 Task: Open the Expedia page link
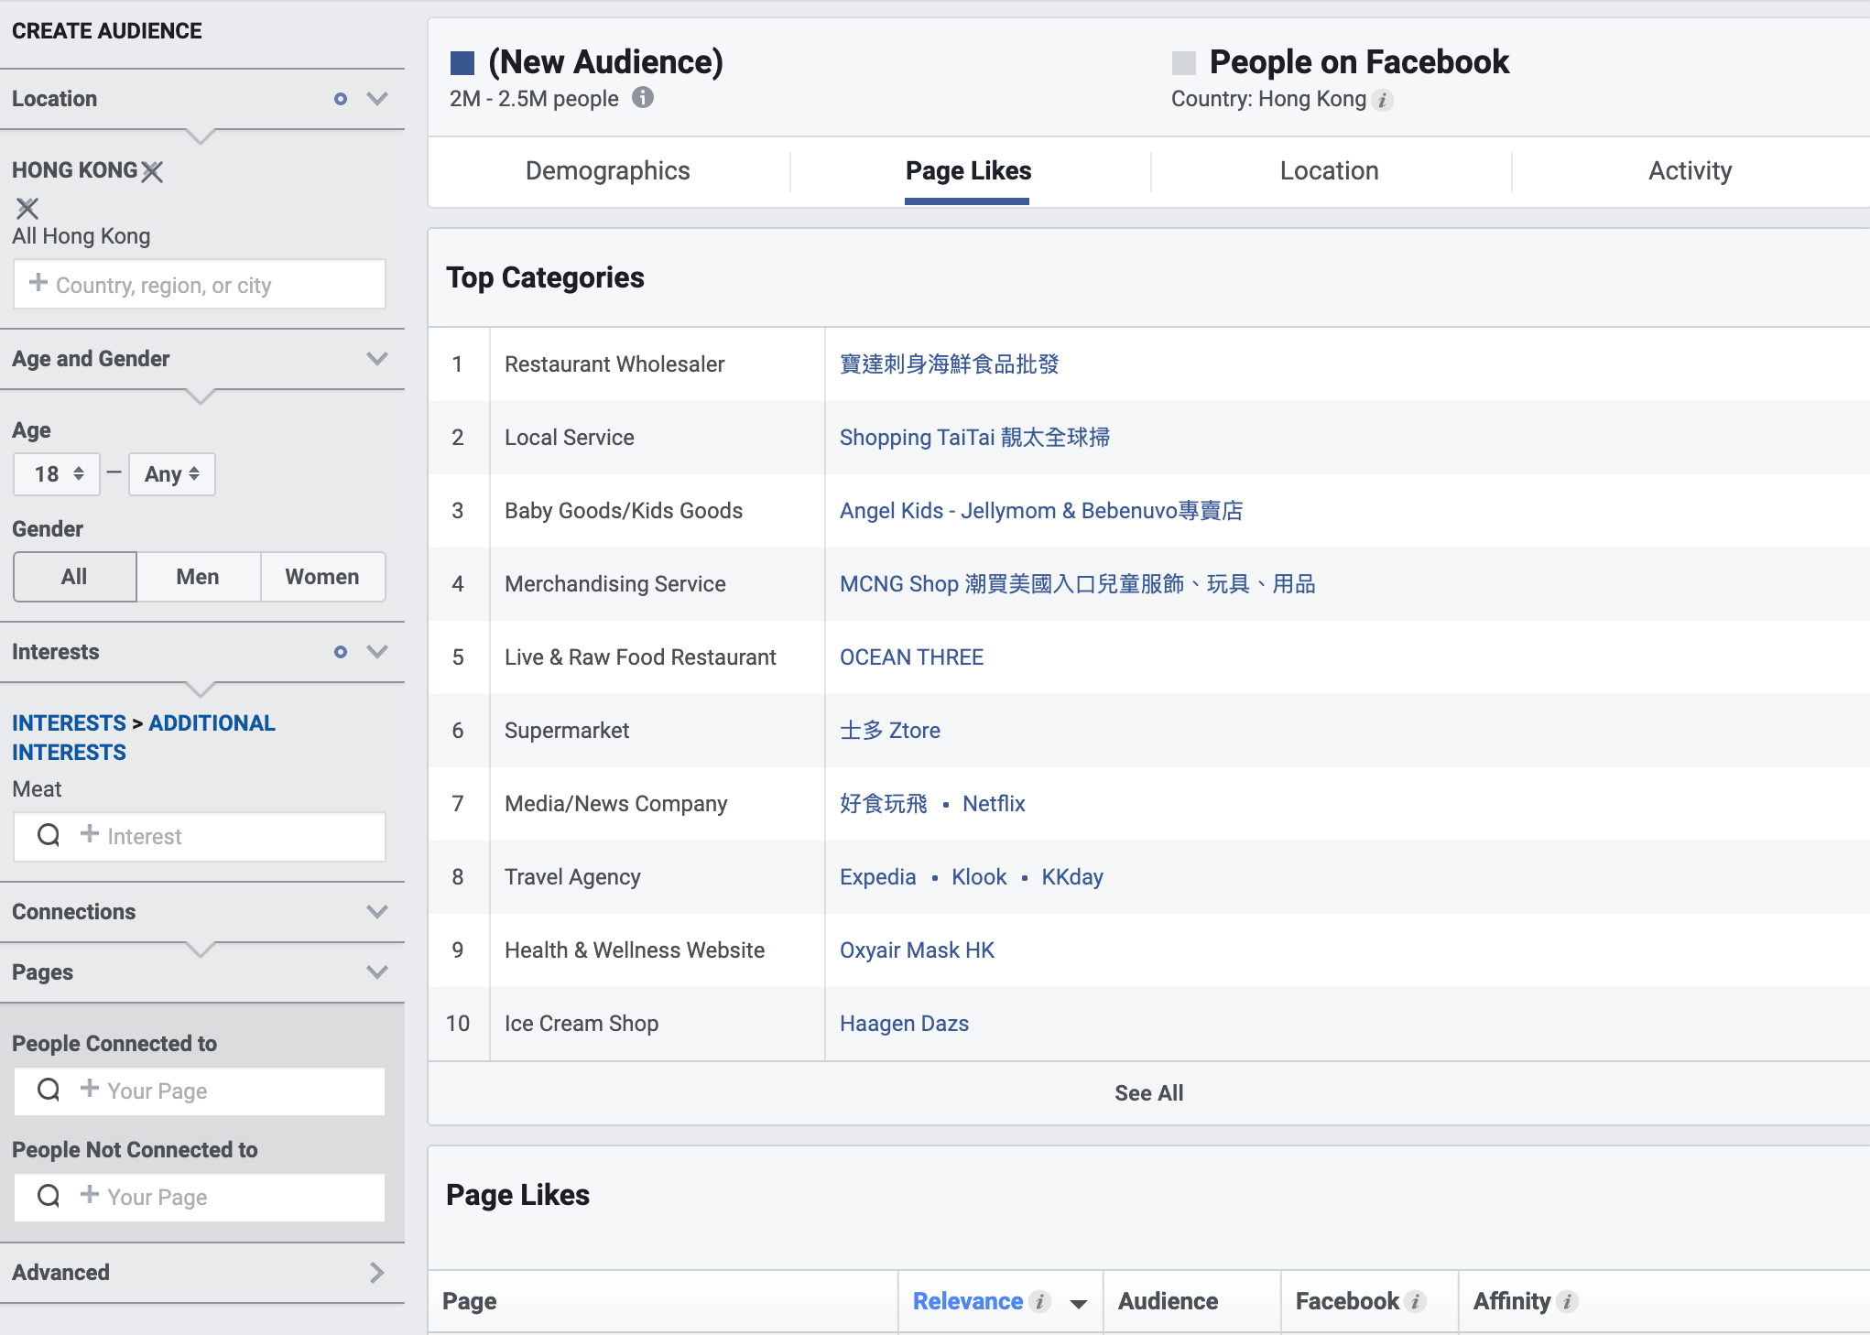coord(877,877)
